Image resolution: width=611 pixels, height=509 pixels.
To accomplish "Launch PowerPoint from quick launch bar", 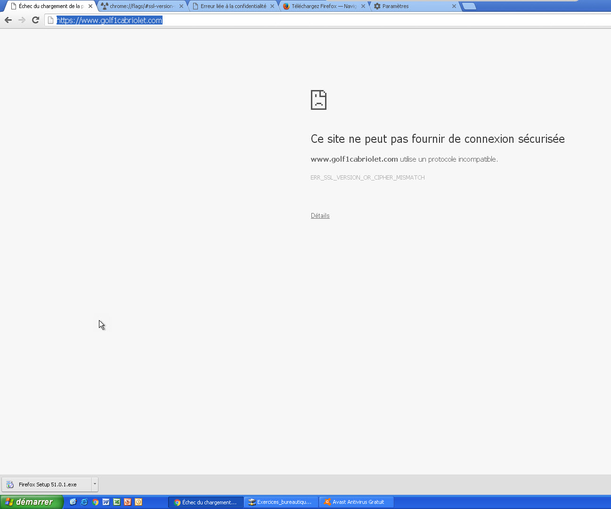I will [x=128, y=502].
